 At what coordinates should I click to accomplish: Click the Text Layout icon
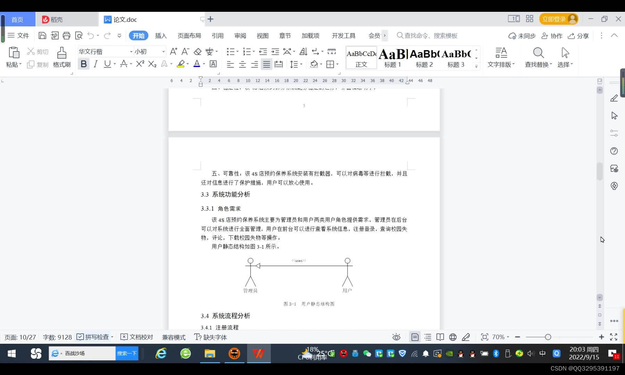501,53
